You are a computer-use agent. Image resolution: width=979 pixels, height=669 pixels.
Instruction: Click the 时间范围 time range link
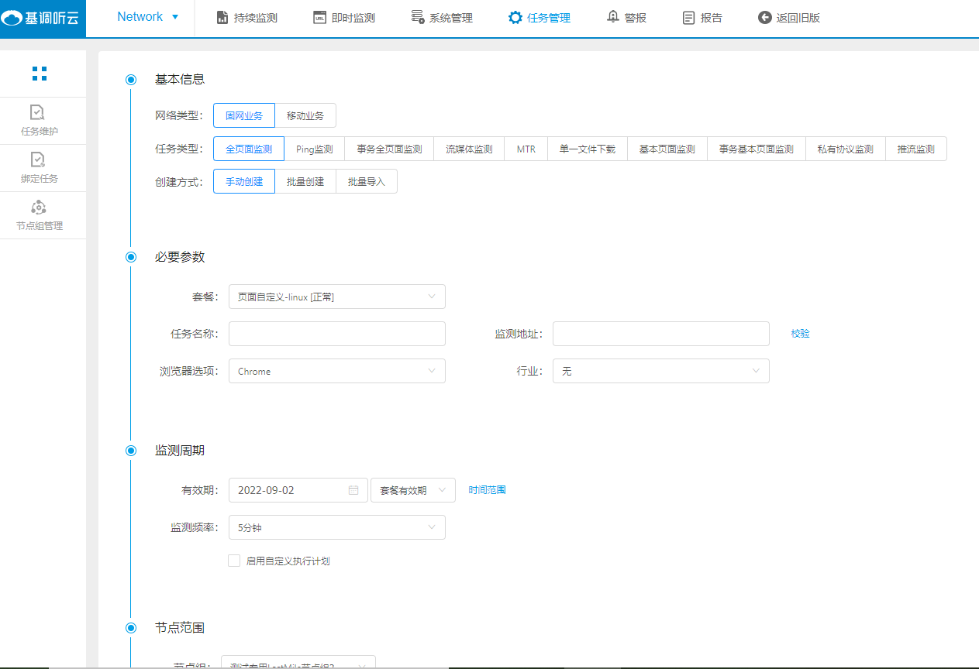(x=487, y=490)
